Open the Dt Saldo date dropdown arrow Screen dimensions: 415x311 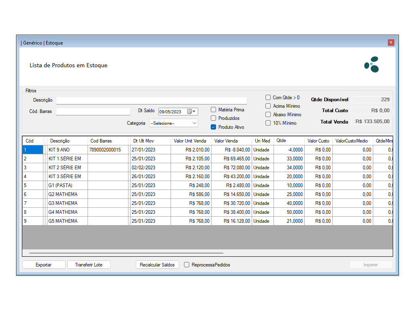(x=195, y=112)
